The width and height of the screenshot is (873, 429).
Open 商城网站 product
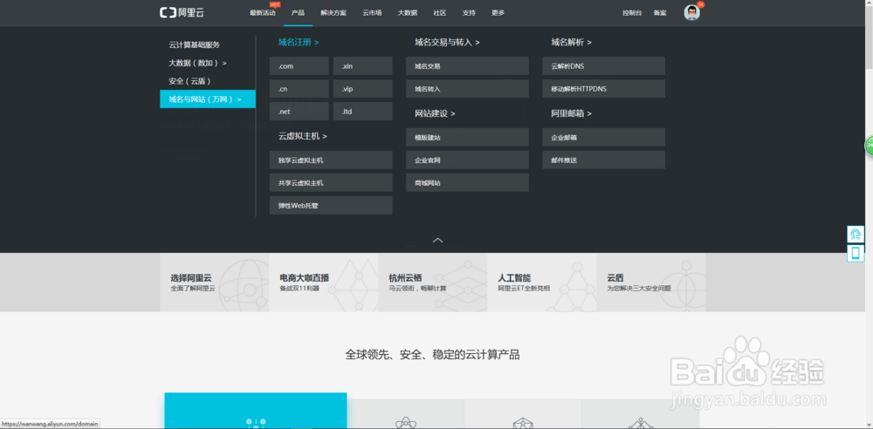click(467, 182)
